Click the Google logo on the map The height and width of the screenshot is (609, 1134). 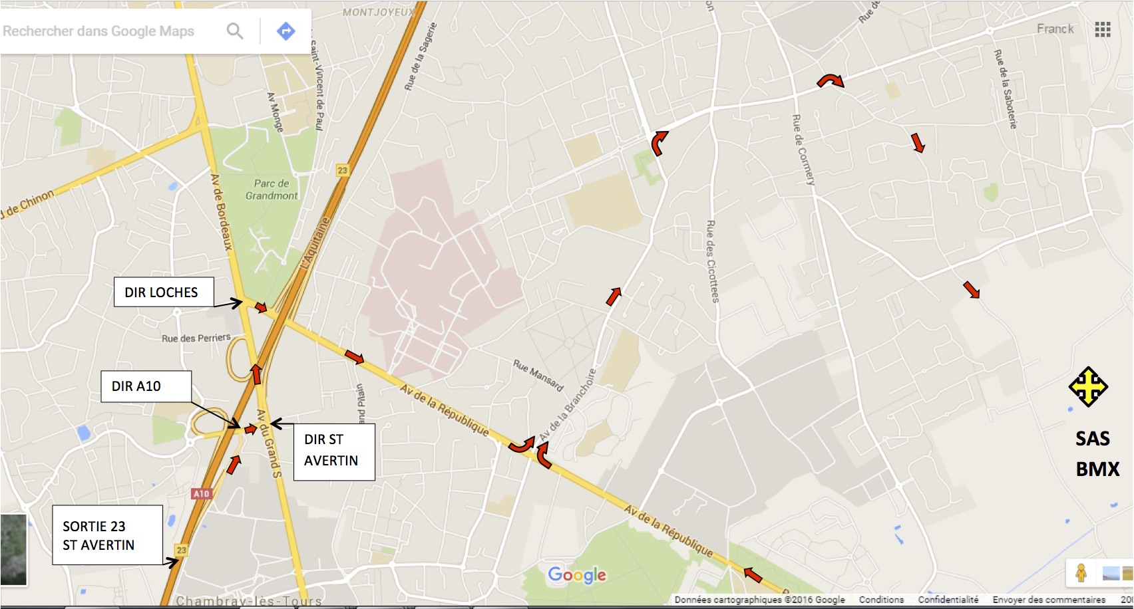coord(577,575)
